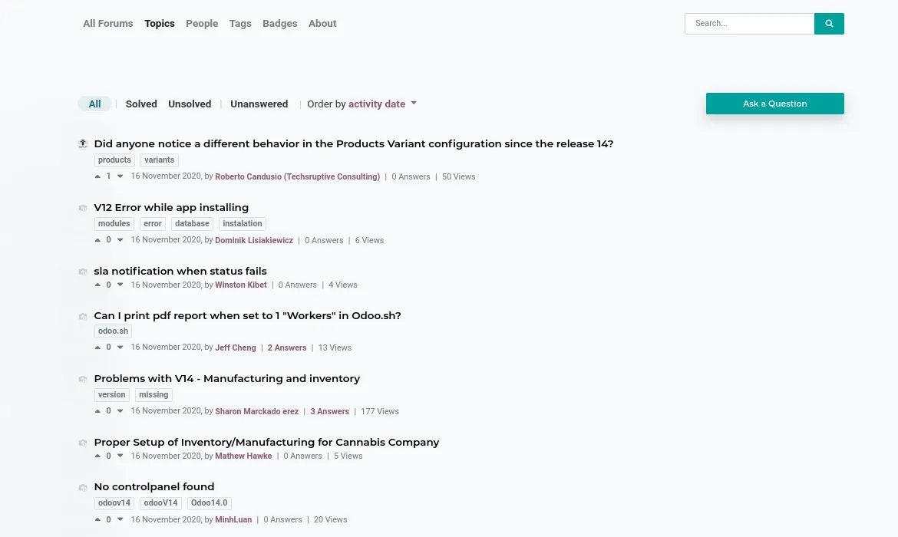Select the All filter pill
Image resolution: width=898 pixels, height=537 pixels.
pos(94,104)
